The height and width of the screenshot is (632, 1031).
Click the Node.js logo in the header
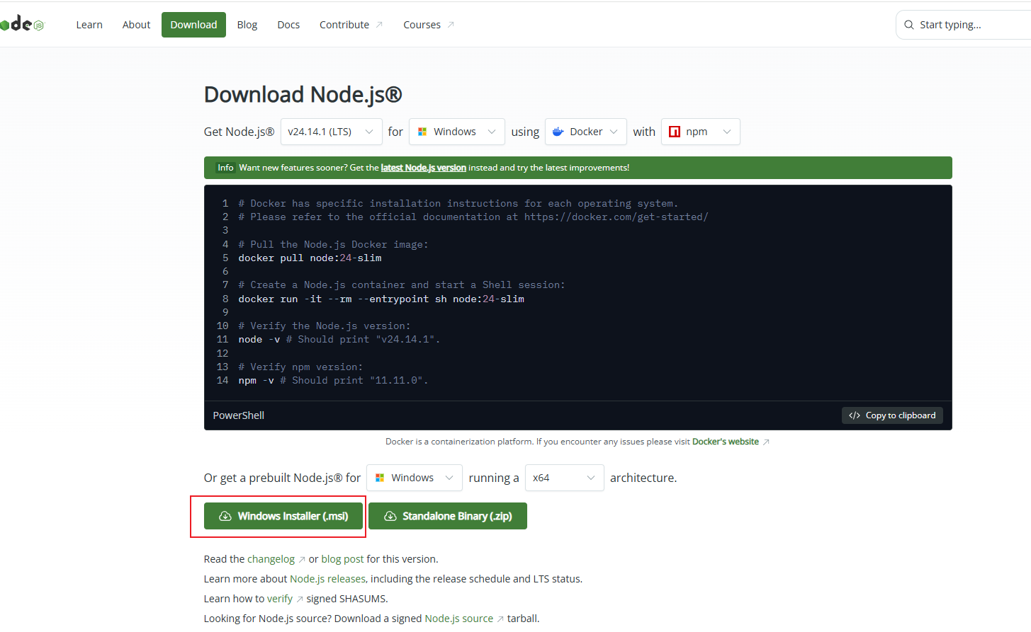pyautogui.click(x=22, y=25)
